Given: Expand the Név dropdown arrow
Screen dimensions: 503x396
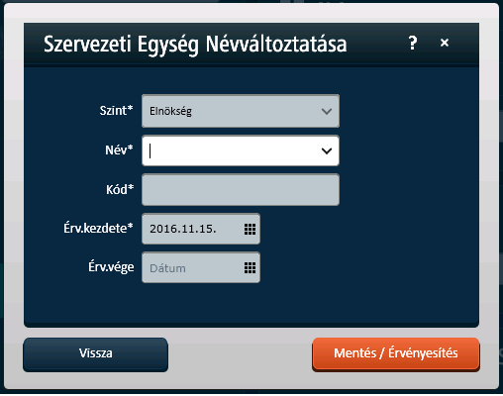Looking at the screenshot, I should pyautogui.click(x=327, y=150).
